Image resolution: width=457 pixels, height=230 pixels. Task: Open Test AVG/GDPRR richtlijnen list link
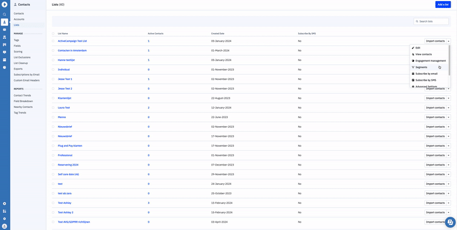point(74,222)
